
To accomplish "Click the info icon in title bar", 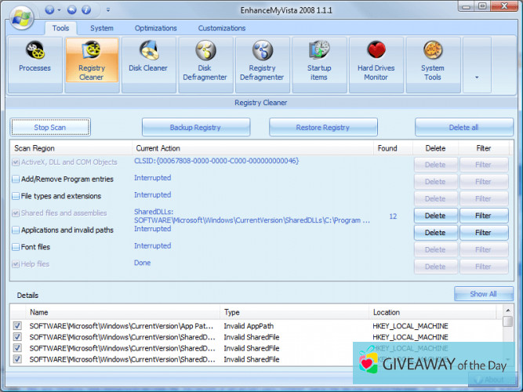I will (x=86, y=10).
